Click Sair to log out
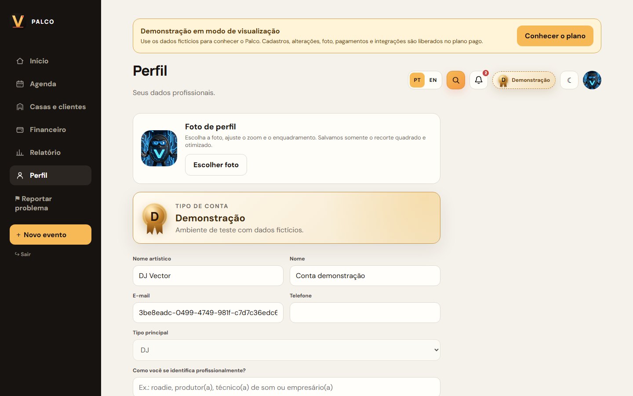Image resolution: width=633 pixels, height=396 pixels. pos(23,254)
